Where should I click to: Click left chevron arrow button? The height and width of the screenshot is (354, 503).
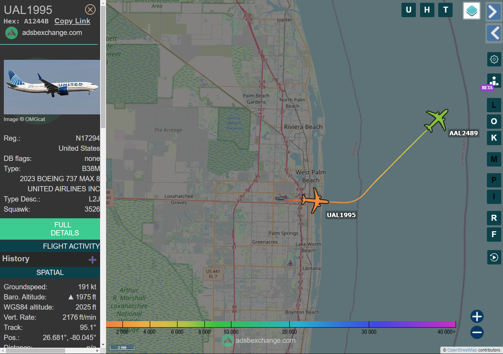pyautogui.click(x=494, y=33)
